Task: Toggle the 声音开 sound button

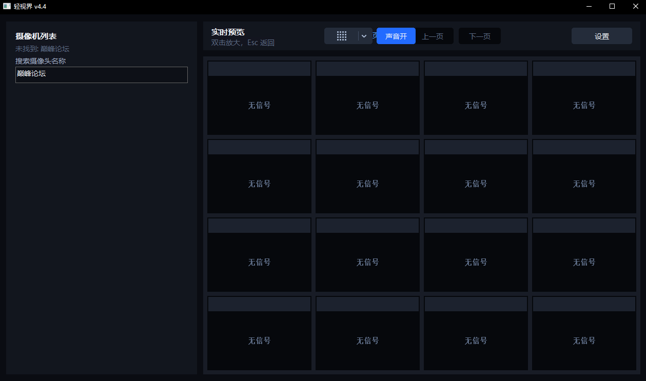Action: tap(396, 36)
